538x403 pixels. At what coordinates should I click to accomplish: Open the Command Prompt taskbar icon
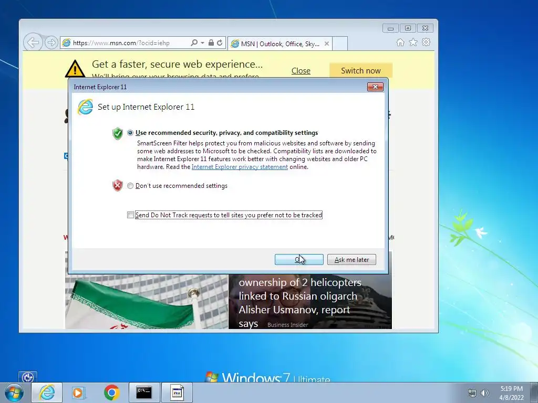pos(144,393)
